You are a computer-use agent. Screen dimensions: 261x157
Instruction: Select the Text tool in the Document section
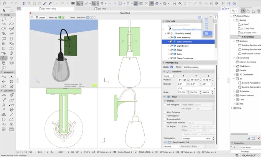pos(4,105)
